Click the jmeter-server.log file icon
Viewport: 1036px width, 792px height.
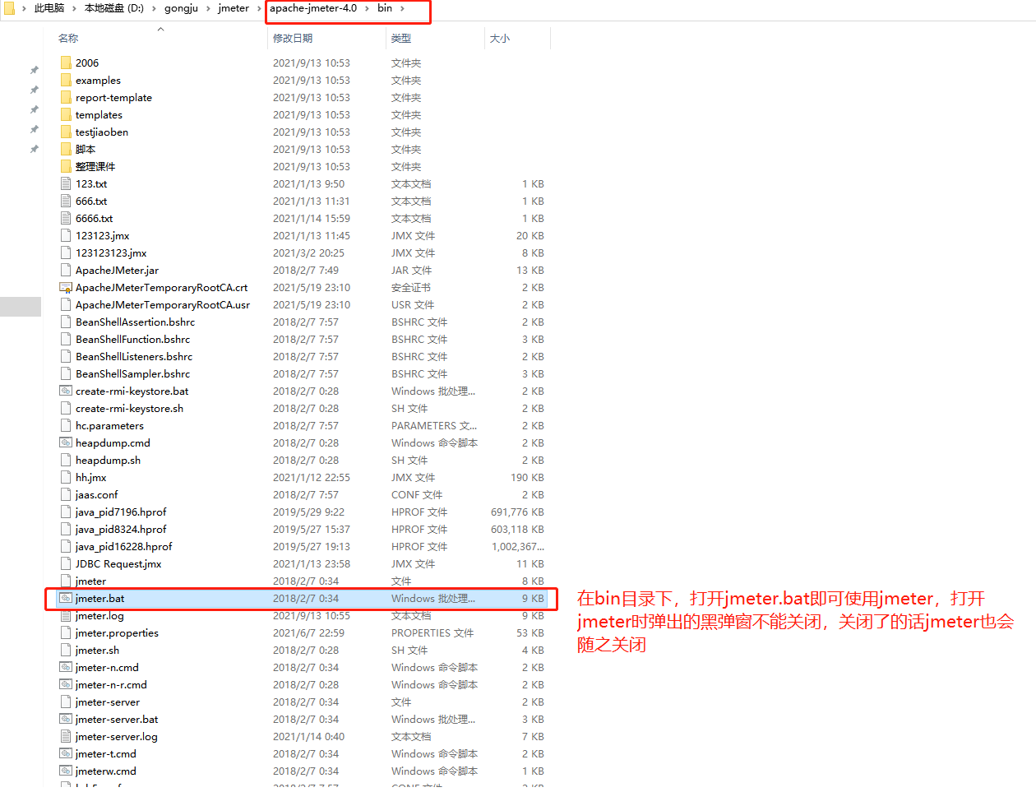click(x=66, y=736)
